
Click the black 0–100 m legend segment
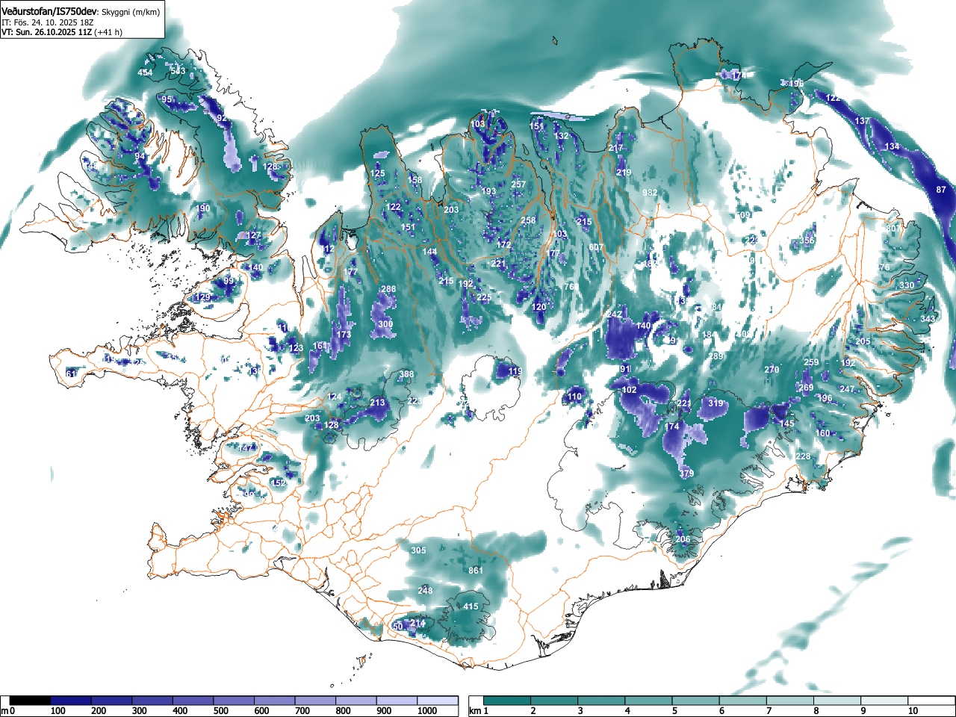(31, 701)
